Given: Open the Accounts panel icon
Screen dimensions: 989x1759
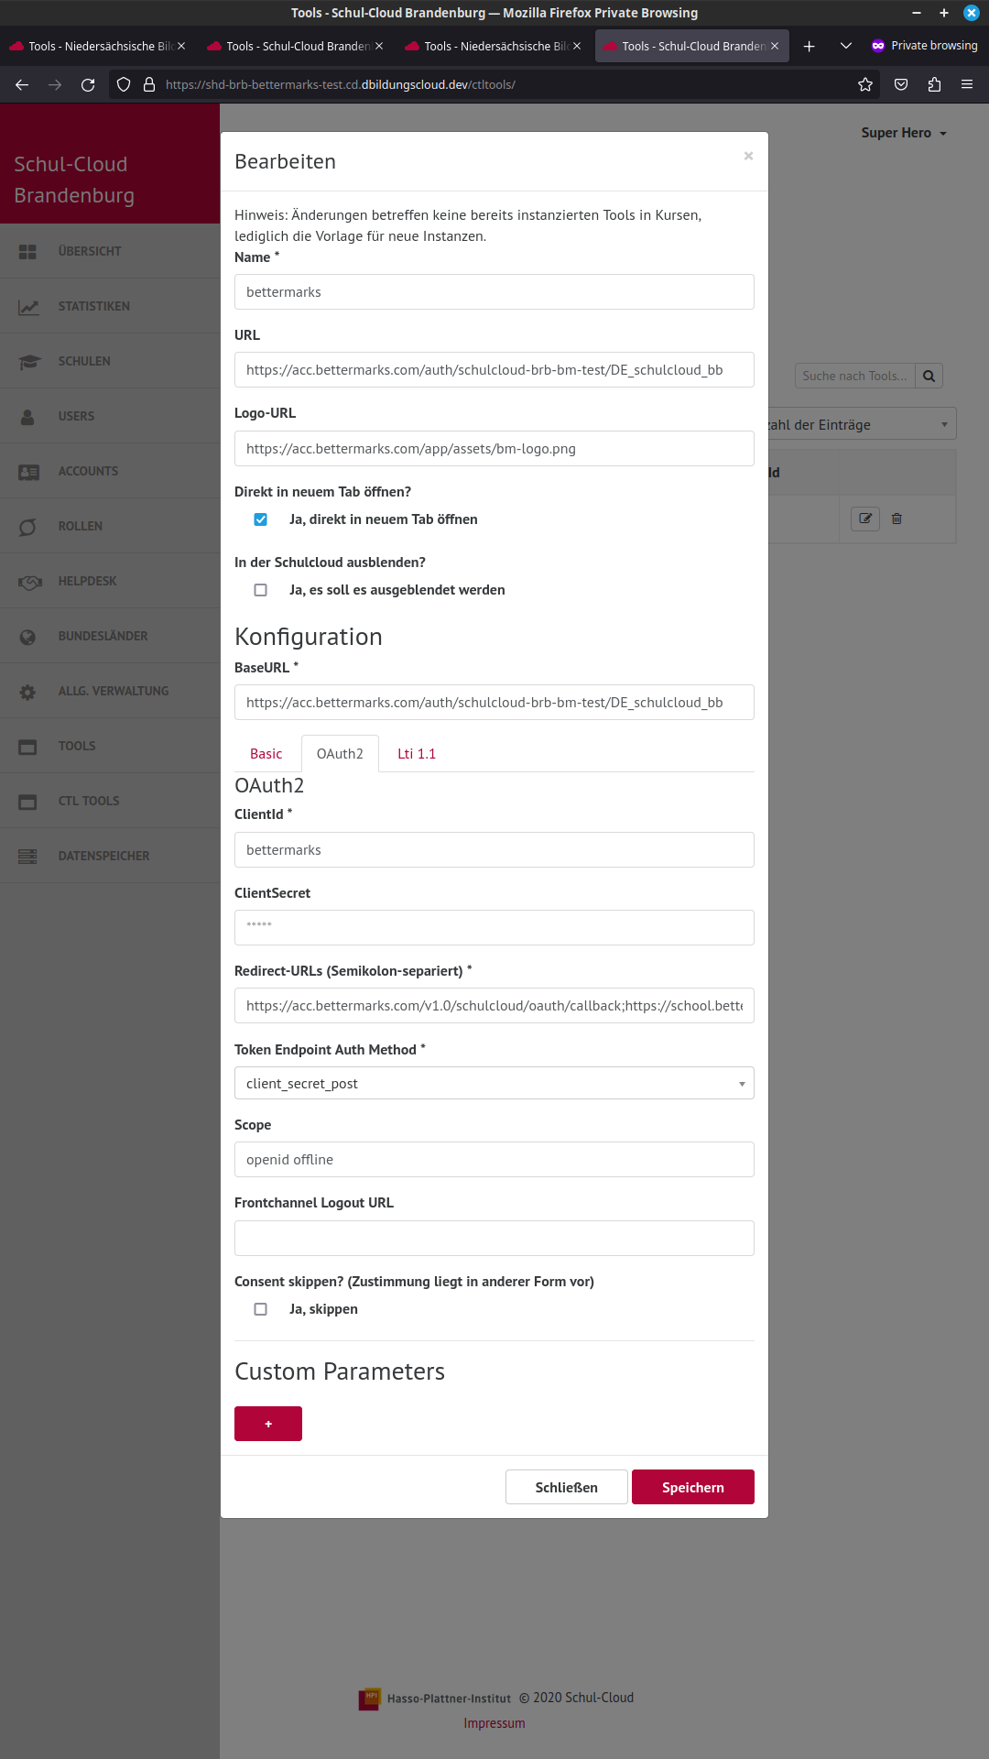Looking at the screenshot, I should (28, 471).
